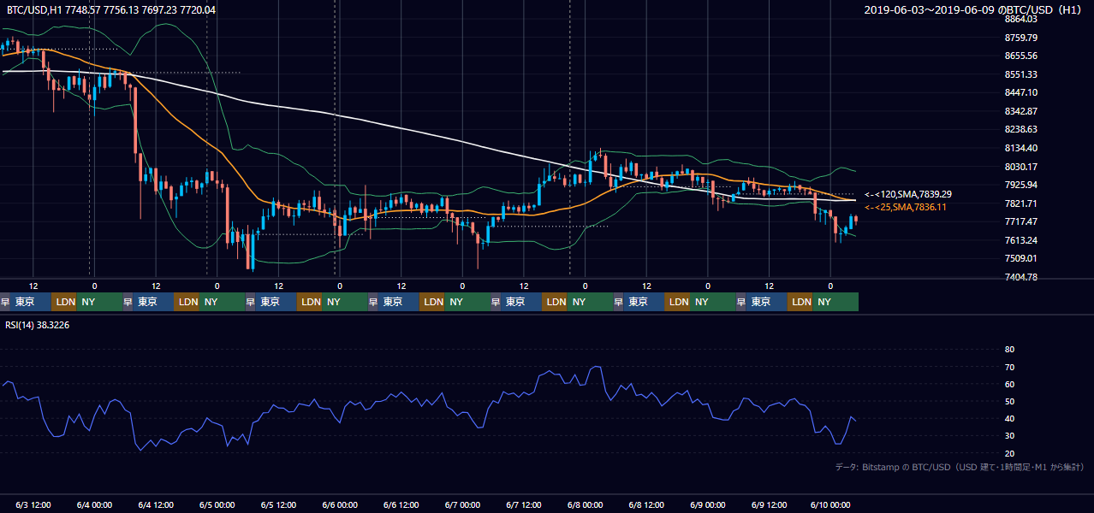1094x513 pixels.
Task: Click price axis label 8134.40
Action: (1021, 148)
